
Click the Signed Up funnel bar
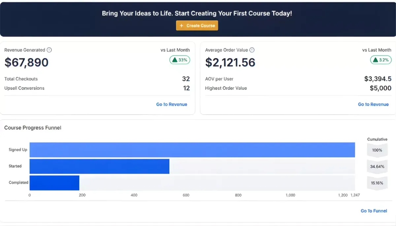pos(192,150)
